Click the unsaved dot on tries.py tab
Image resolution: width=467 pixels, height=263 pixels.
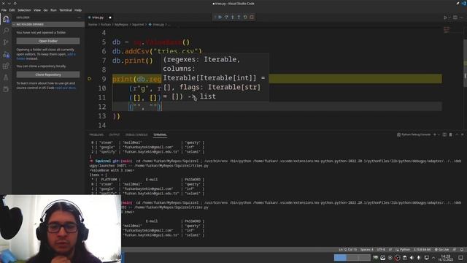click(x=110, y=18)
